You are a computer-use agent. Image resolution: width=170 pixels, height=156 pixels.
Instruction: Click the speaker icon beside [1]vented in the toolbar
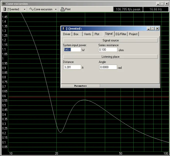tap(5, 9)
